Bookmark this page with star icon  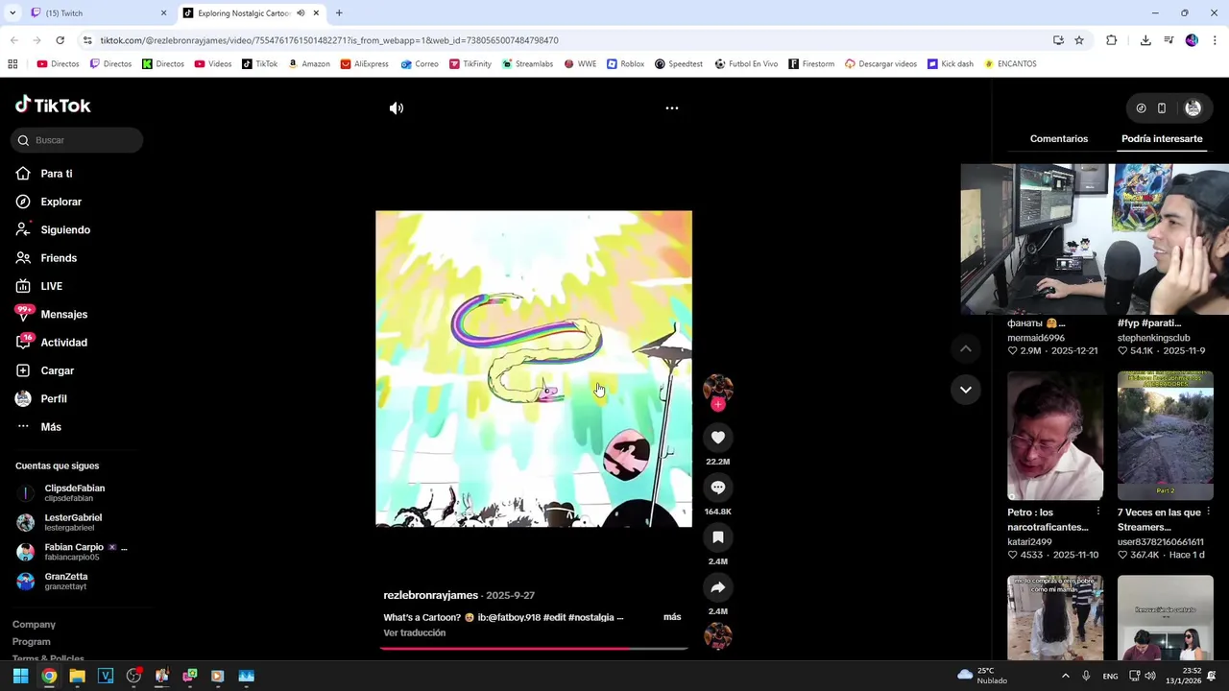(1079, 40)
